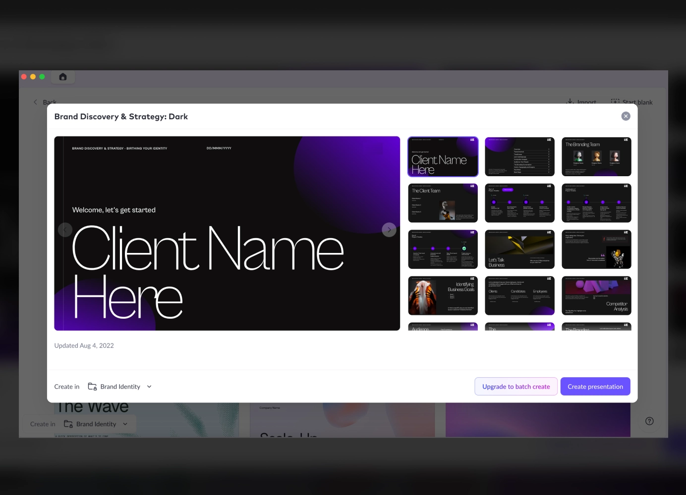
Task: Click the Brand Discovery & Strategy: Dark title
Action: pos(121,117)
